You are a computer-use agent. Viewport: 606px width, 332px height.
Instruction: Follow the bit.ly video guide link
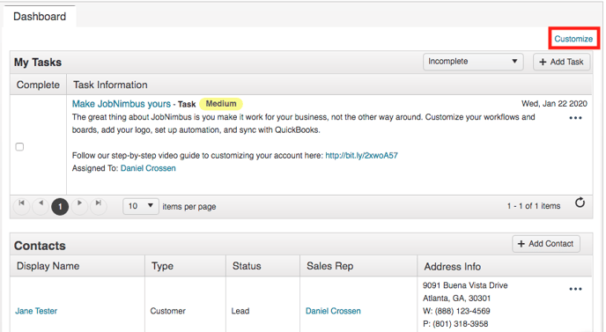coord(361,155)
